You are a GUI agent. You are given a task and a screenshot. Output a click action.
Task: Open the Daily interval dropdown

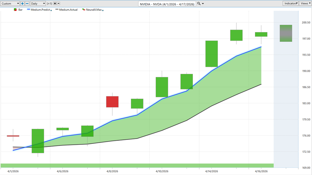pos(38,4)
